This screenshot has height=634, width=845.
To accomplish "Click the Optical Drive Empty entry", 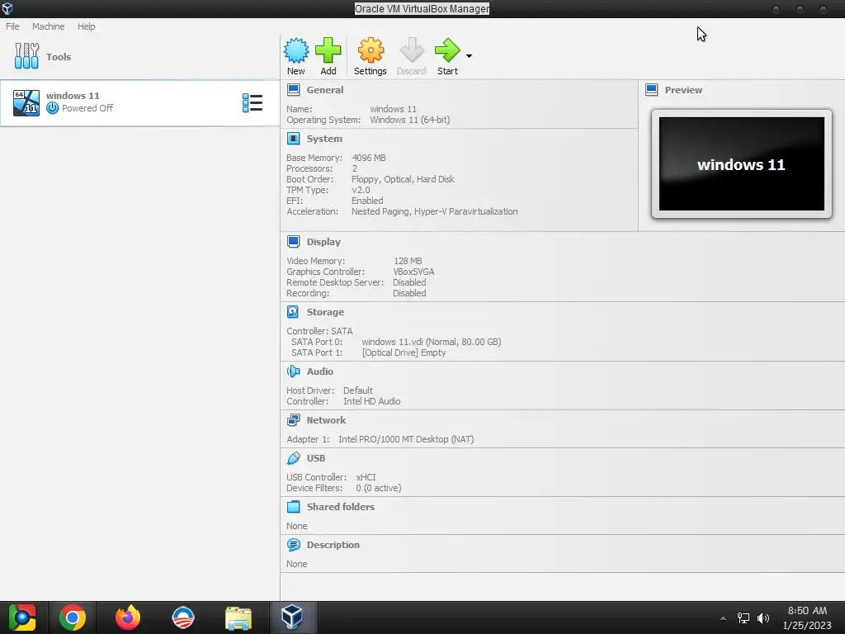I will 404,352.
